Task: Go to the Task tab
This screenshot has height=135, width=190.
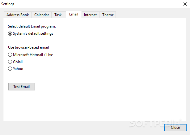Action: pos(58,15)
